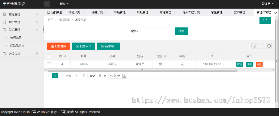Expand the 用户管理 sidebar menu
The height and width of the screenshot is (116, 279).
(37, 22)
